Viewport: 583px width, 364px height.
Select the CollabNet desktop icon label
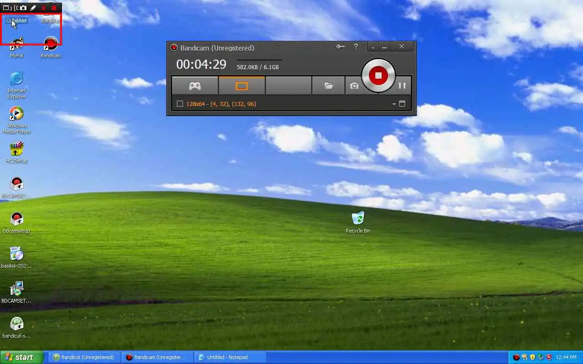tap(17, 20)
